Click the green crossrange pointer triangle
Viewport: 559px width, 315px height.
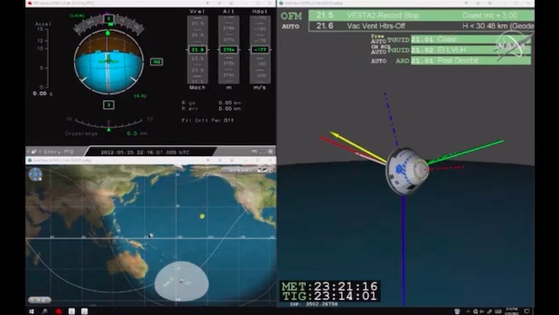pos(109,130)
